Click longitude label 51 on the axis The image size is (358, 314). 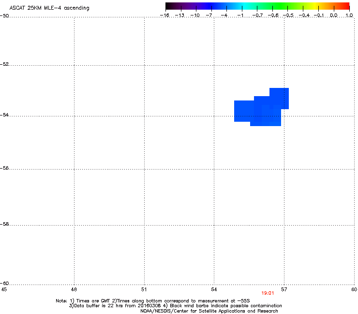(144, 289)
